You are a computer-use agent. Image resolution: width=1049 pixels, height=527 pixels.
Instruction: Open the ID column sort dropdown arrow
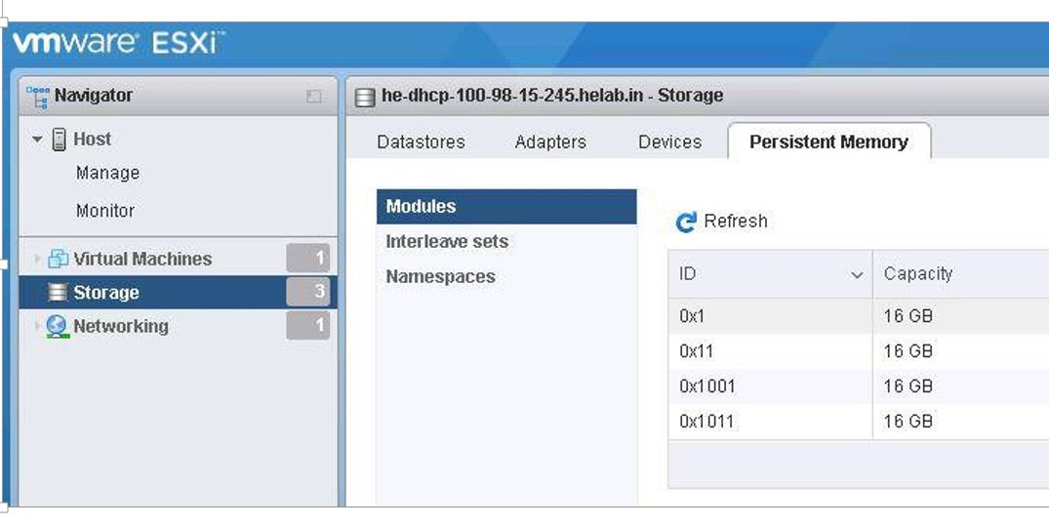pos(857,275)
